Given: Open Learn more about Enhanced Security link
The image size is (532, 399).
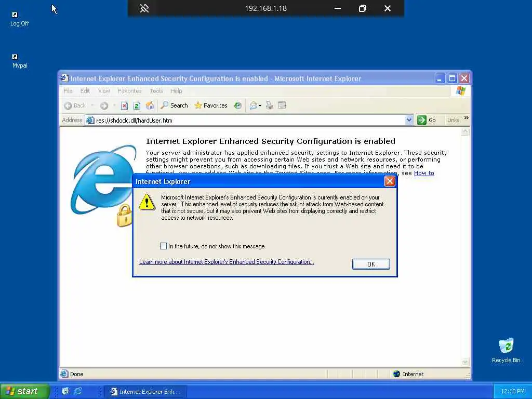Looking at the screenshot, I should point(227,262).
